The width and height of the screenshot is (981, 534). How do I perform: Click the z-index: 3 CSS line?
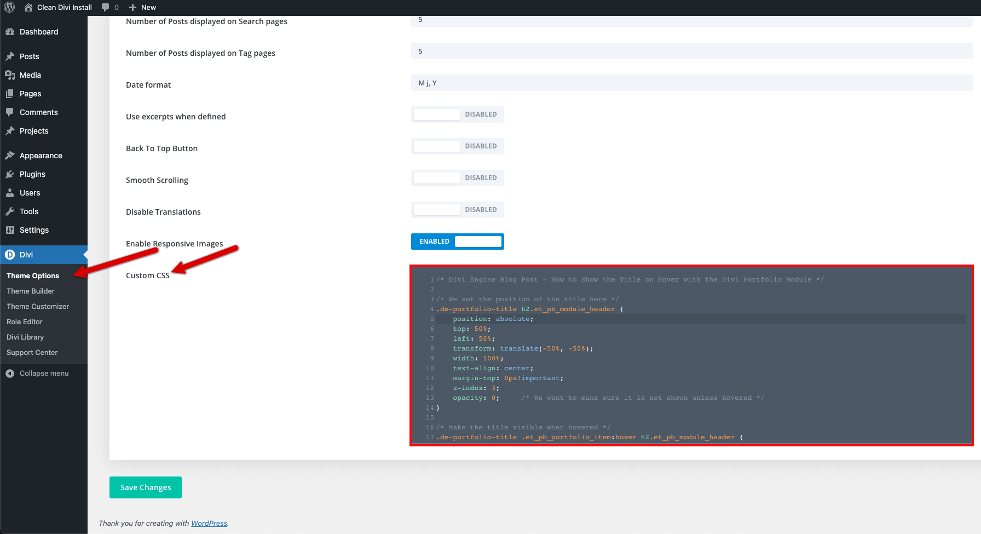pyautogui.click(x=476, y=388)
